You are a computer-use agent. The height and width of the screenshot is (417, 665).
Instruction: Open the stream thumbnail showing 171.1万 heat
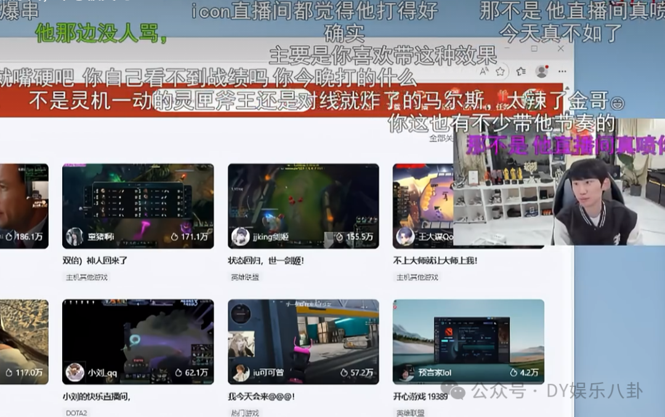click(x=138, y=206)
